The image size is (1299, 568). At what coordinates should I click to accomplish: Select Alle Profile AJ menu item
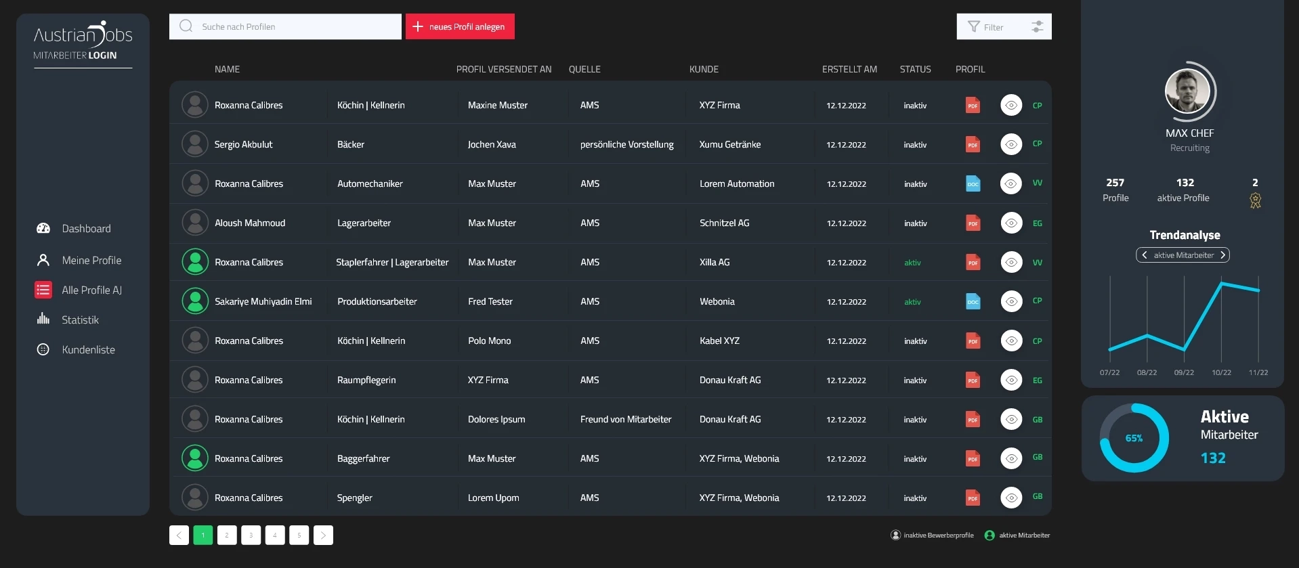(x=91, y=290)
